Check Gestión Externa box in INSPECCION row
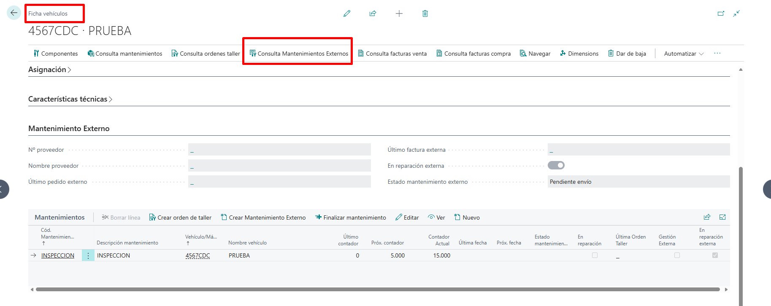771x306 pixels. (x=677, y=255)
